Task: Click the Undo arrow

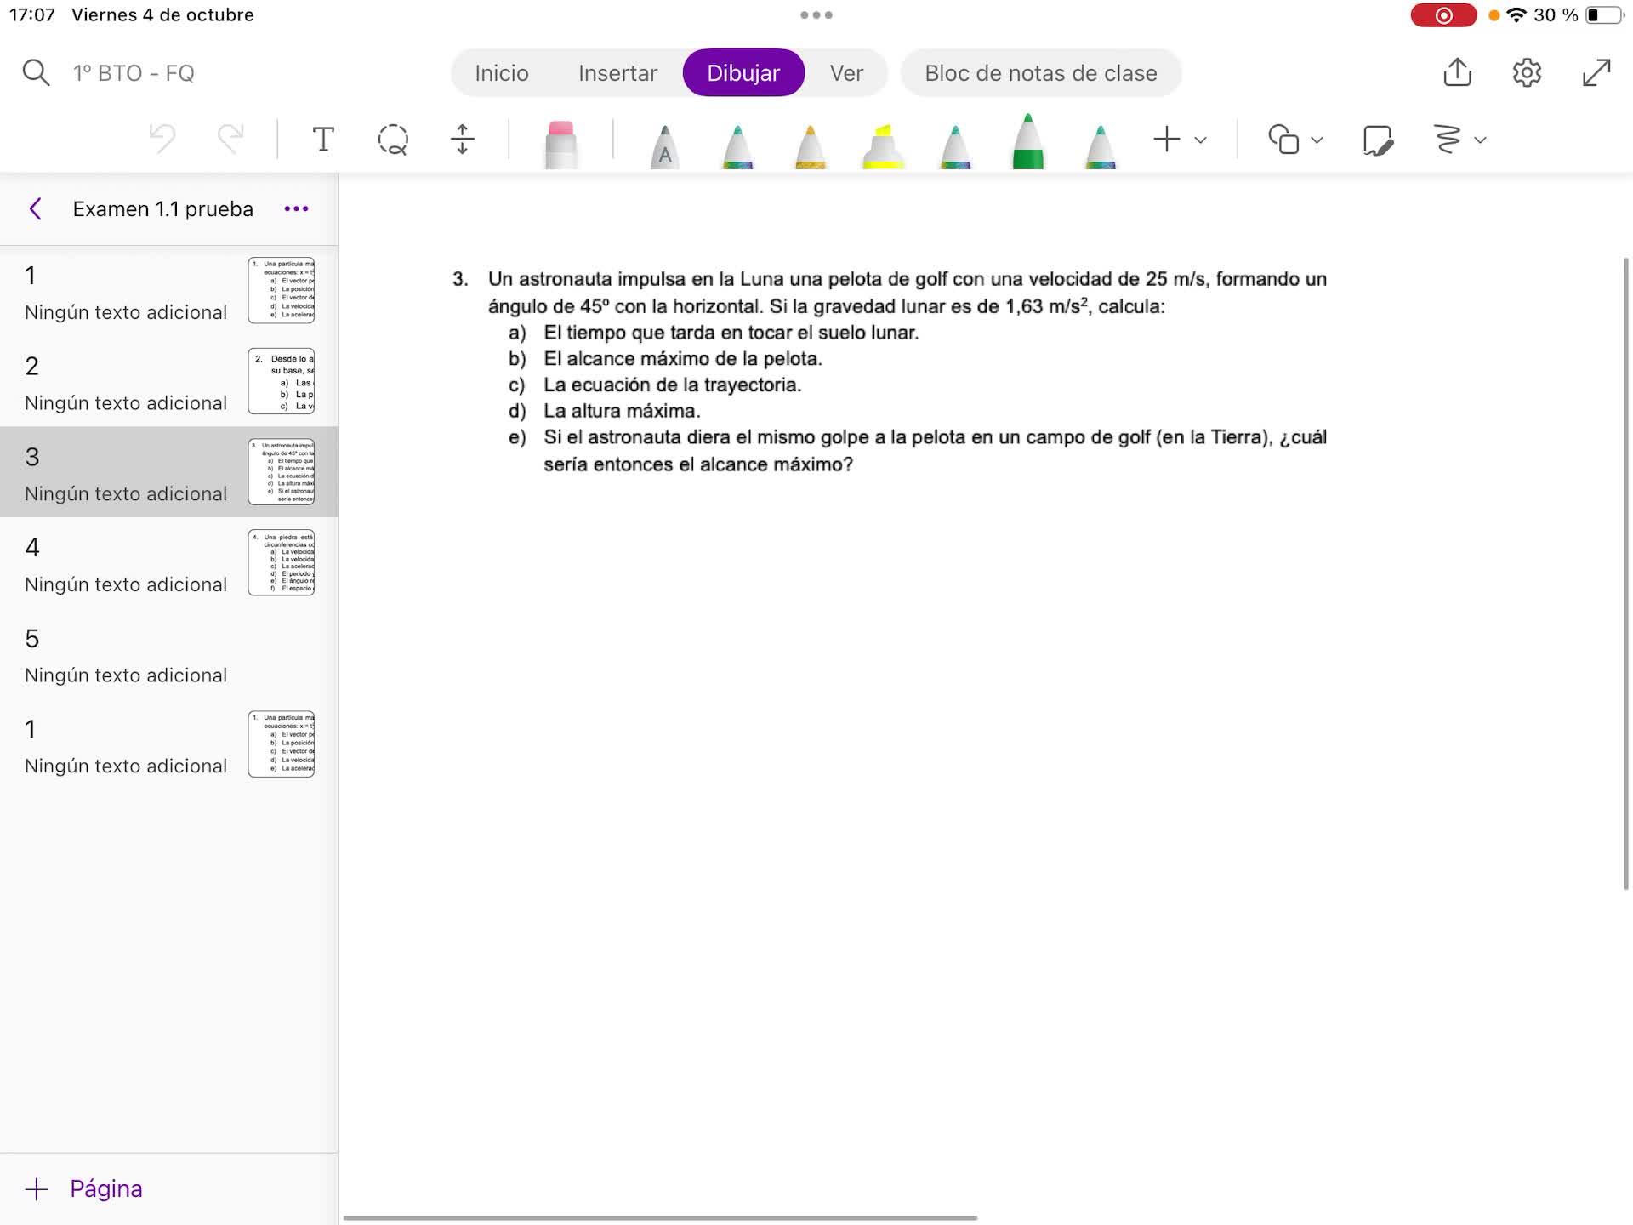Action: [x=162, y=138]
